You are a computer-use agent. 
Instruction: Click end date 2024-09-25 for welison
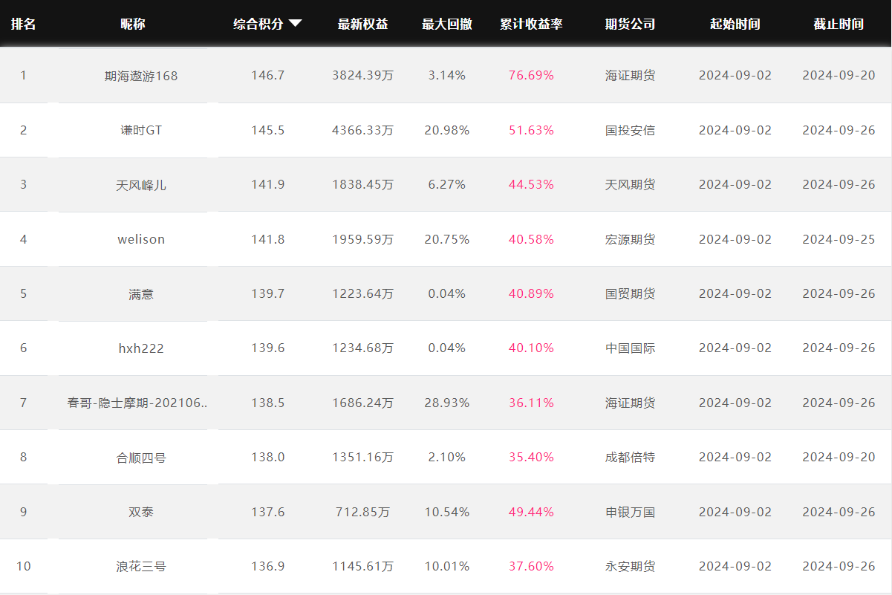point(839,239)
